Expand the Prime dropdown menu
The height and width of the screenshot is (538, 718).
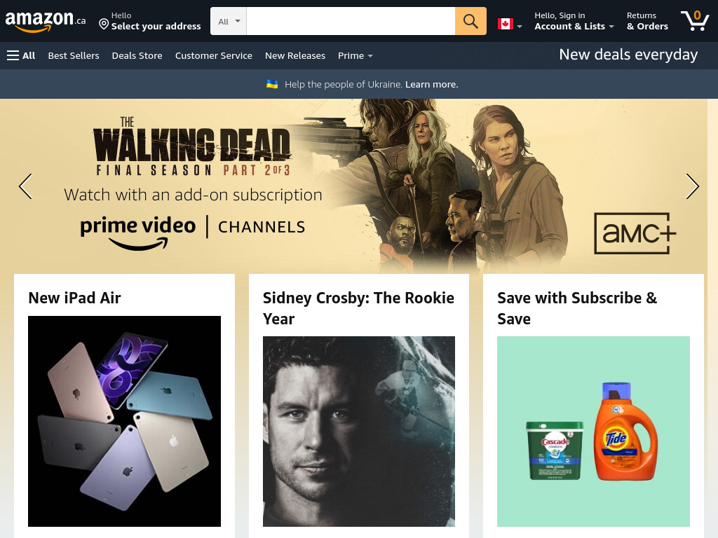(x=355, y=55)
